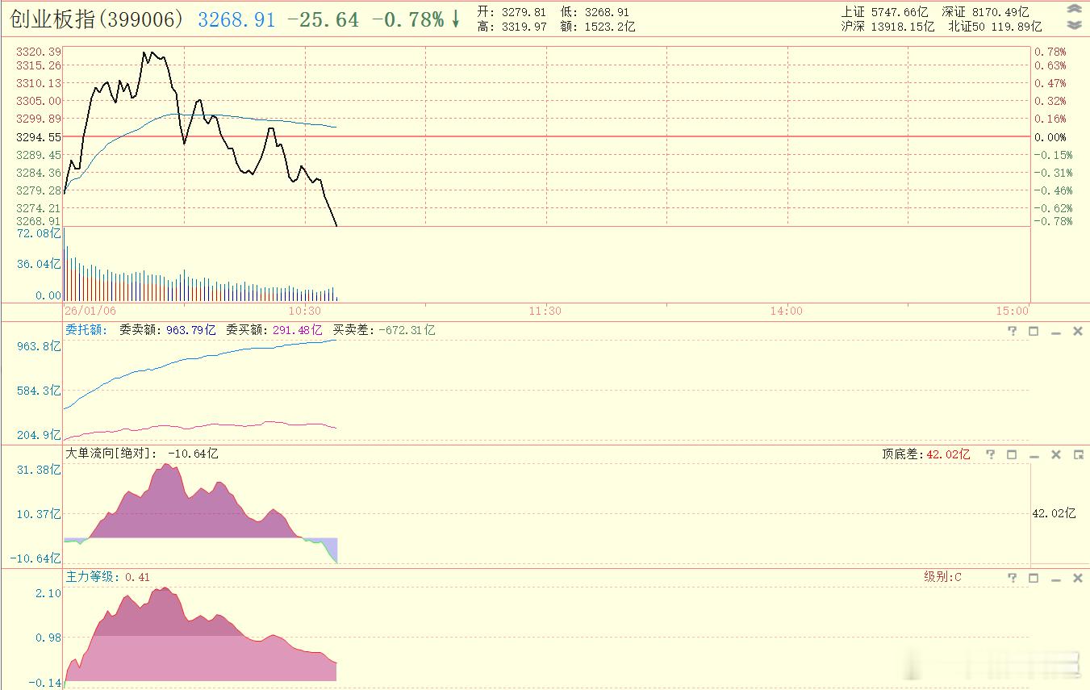Image resolution: width=1090 pixels, height=690 pixels.
Task: Click the 3294.55 previous close axis label
Action: click(39, 137)
